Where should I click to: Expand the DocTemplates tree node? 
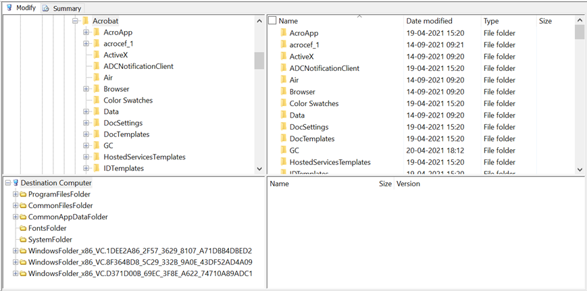pos(86,134)
